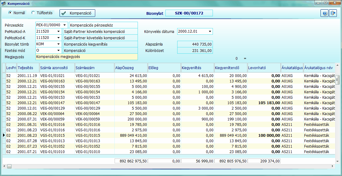
Task: Click Kiegyenlítendő value 199 100,00
Action: pyautogui.click(x=231, y=119)
